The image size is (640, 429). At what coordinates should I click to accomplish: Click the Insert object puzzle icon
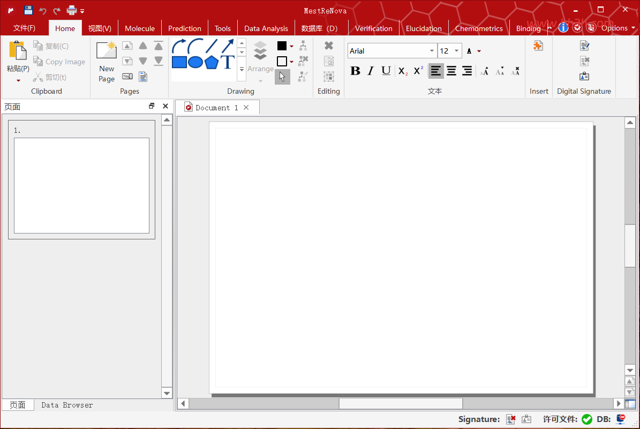tap(538, 46)
